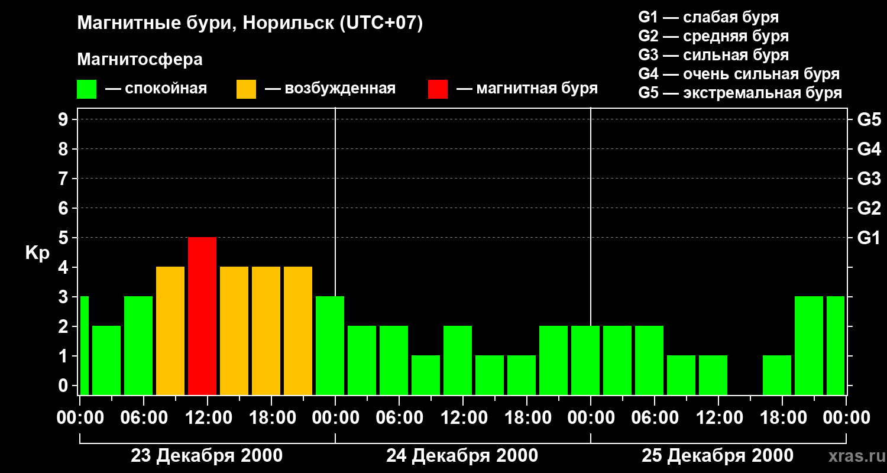Click the '7' value on the Kp axis
The width and height of the screenshot is (887, 473).
coord(64,179)
